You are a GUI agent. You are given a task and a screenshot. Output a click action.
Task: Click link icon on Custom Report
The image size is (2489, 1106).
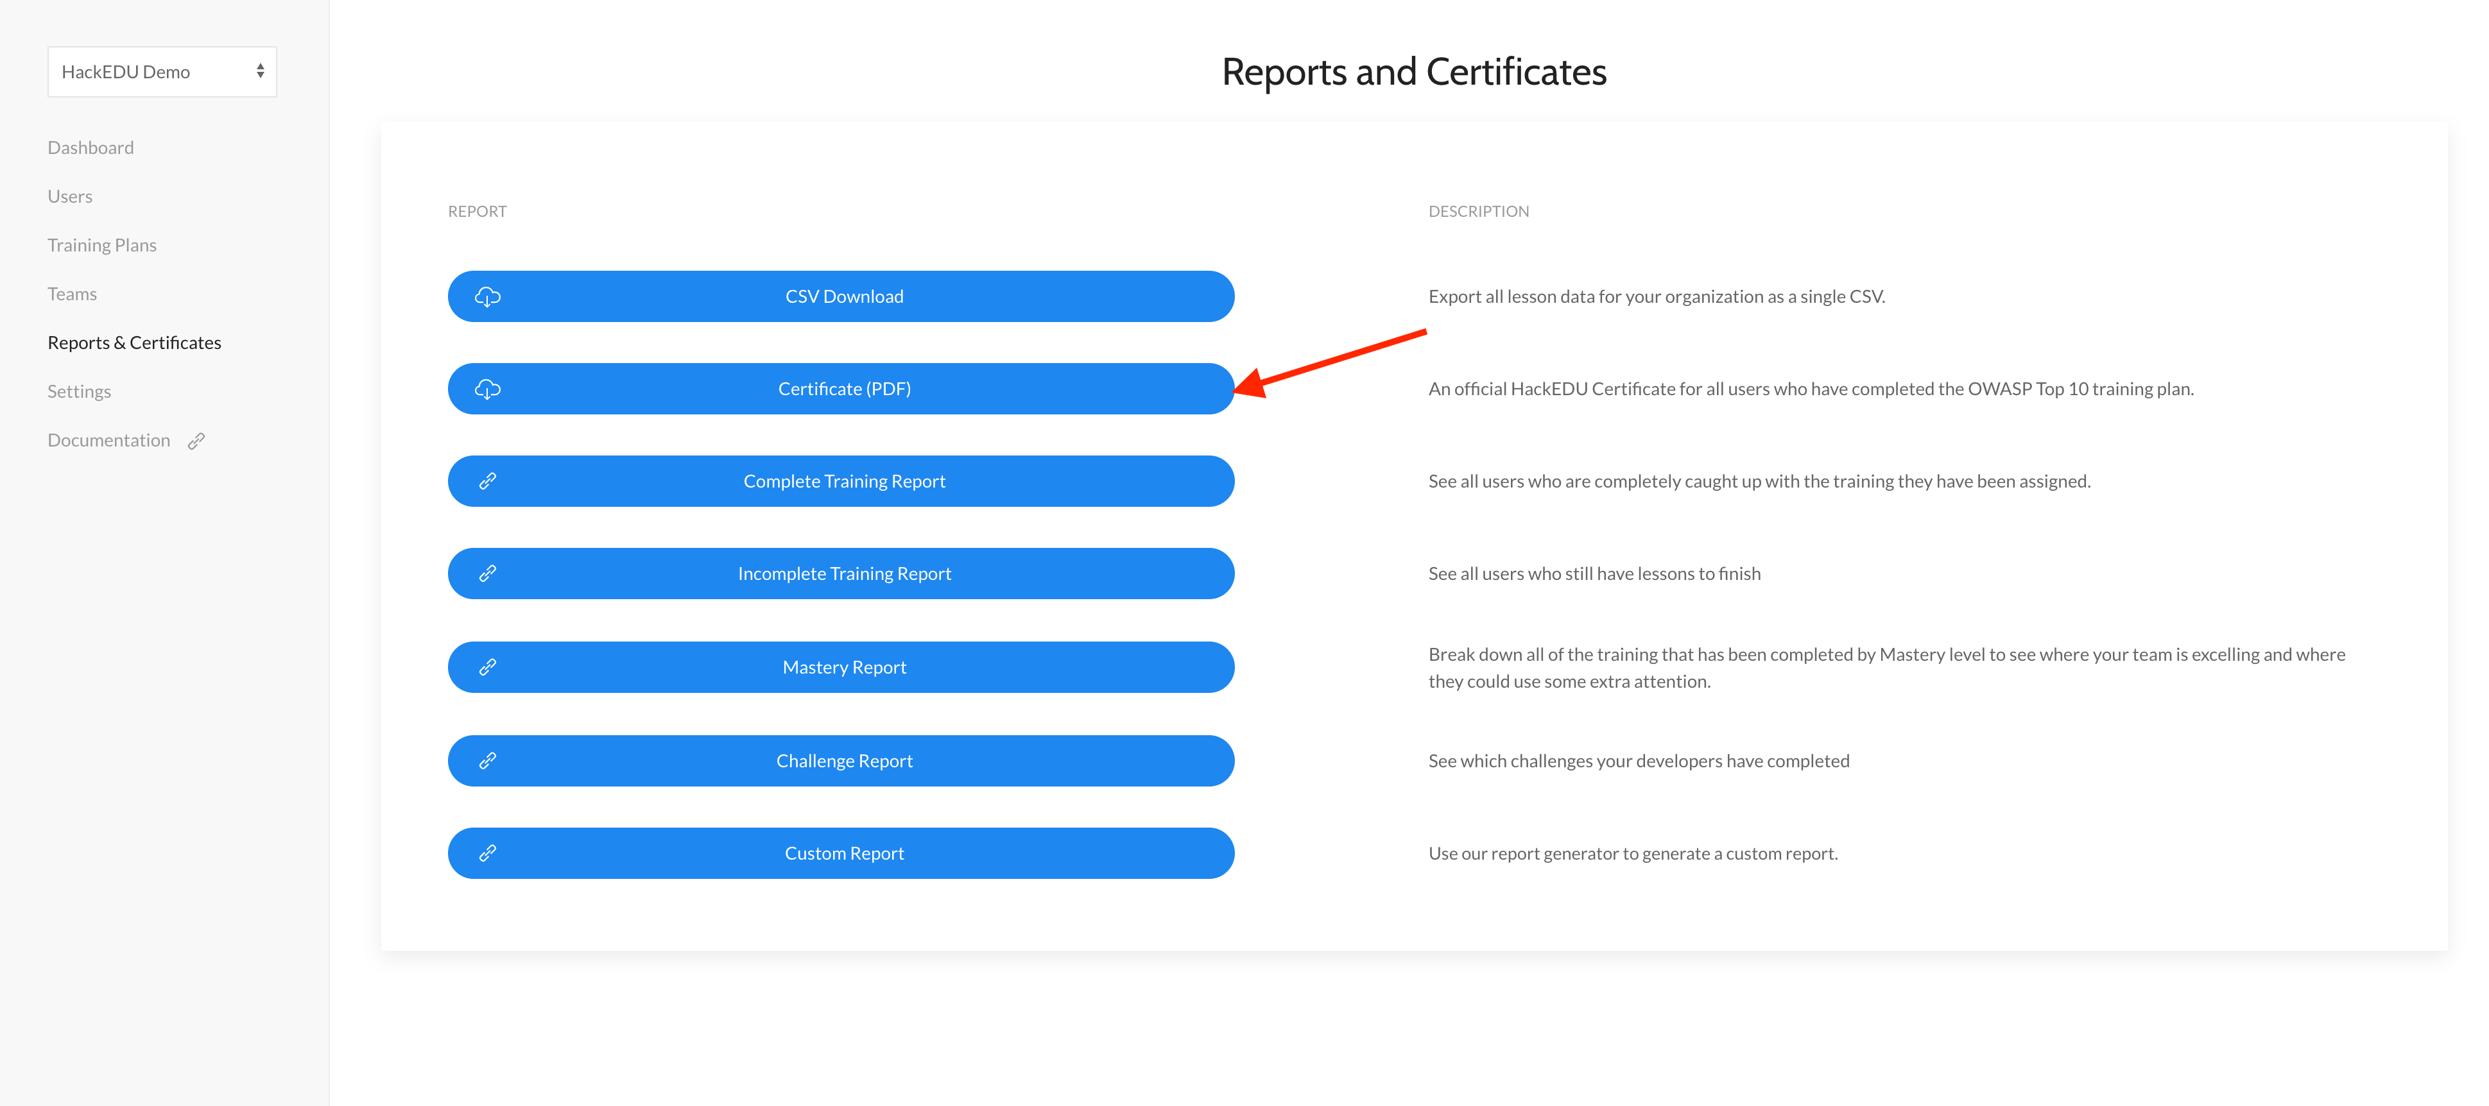coord(487,853)
